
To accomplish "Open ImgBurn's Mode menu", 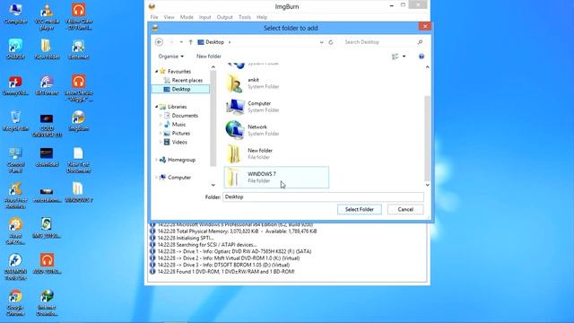I will pyautogui.click(x=187, y=17).
